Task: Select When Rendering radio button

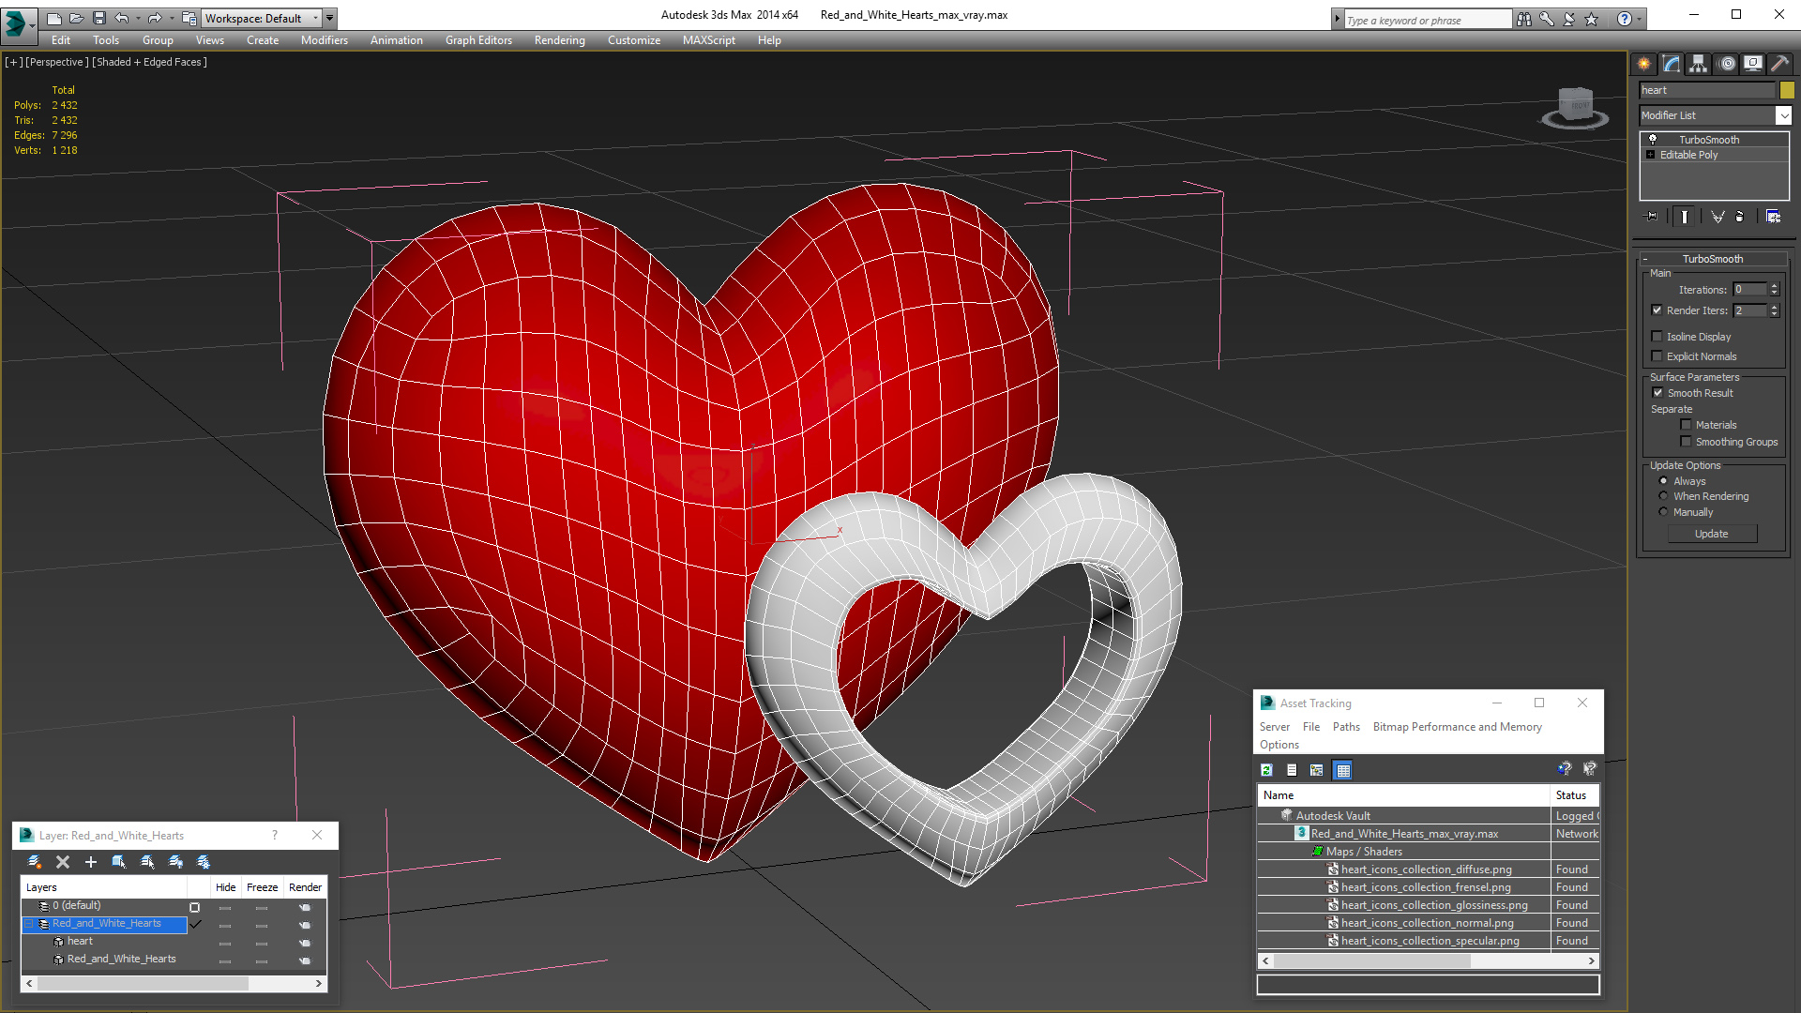Action: pos(1662,494)
